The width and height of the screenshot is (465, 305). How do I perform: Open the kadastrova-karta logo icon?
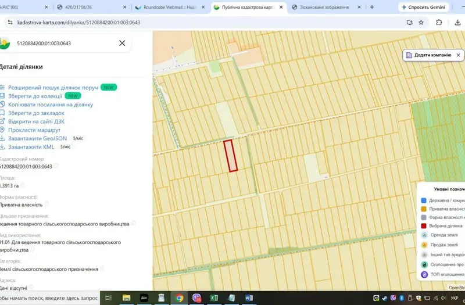point(5,43)
